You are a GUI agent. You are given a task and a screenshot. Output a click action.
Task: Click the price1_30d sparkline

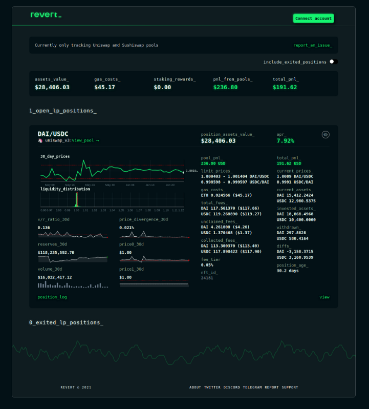[x=154, y=284]
